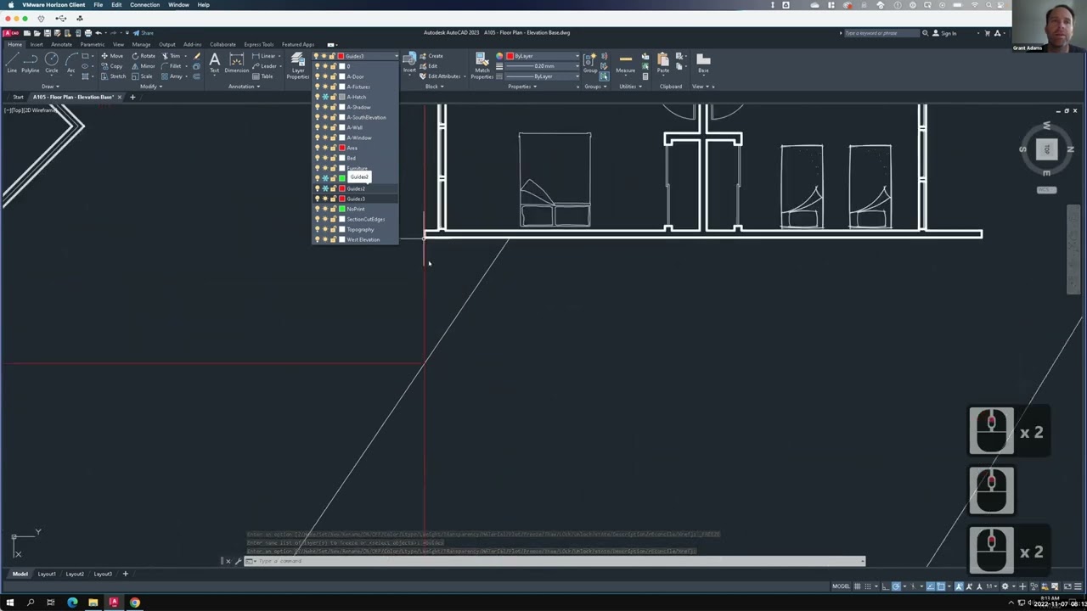Activate the Fillet tool
The image size is (1087, 611).
click(x=172, y=66)
